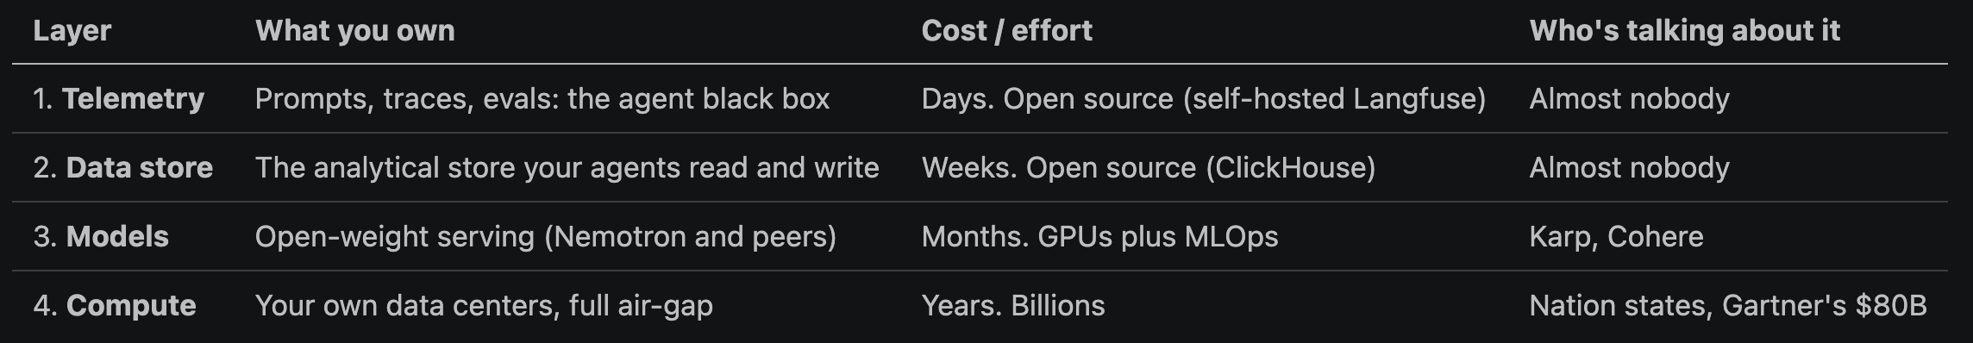
Task: Select the 2. Data store cell
Action: 123,167
